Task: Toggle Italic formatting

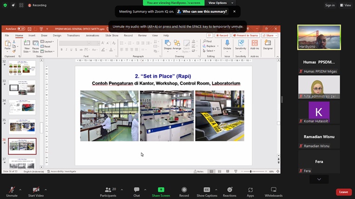Action: 66,50
